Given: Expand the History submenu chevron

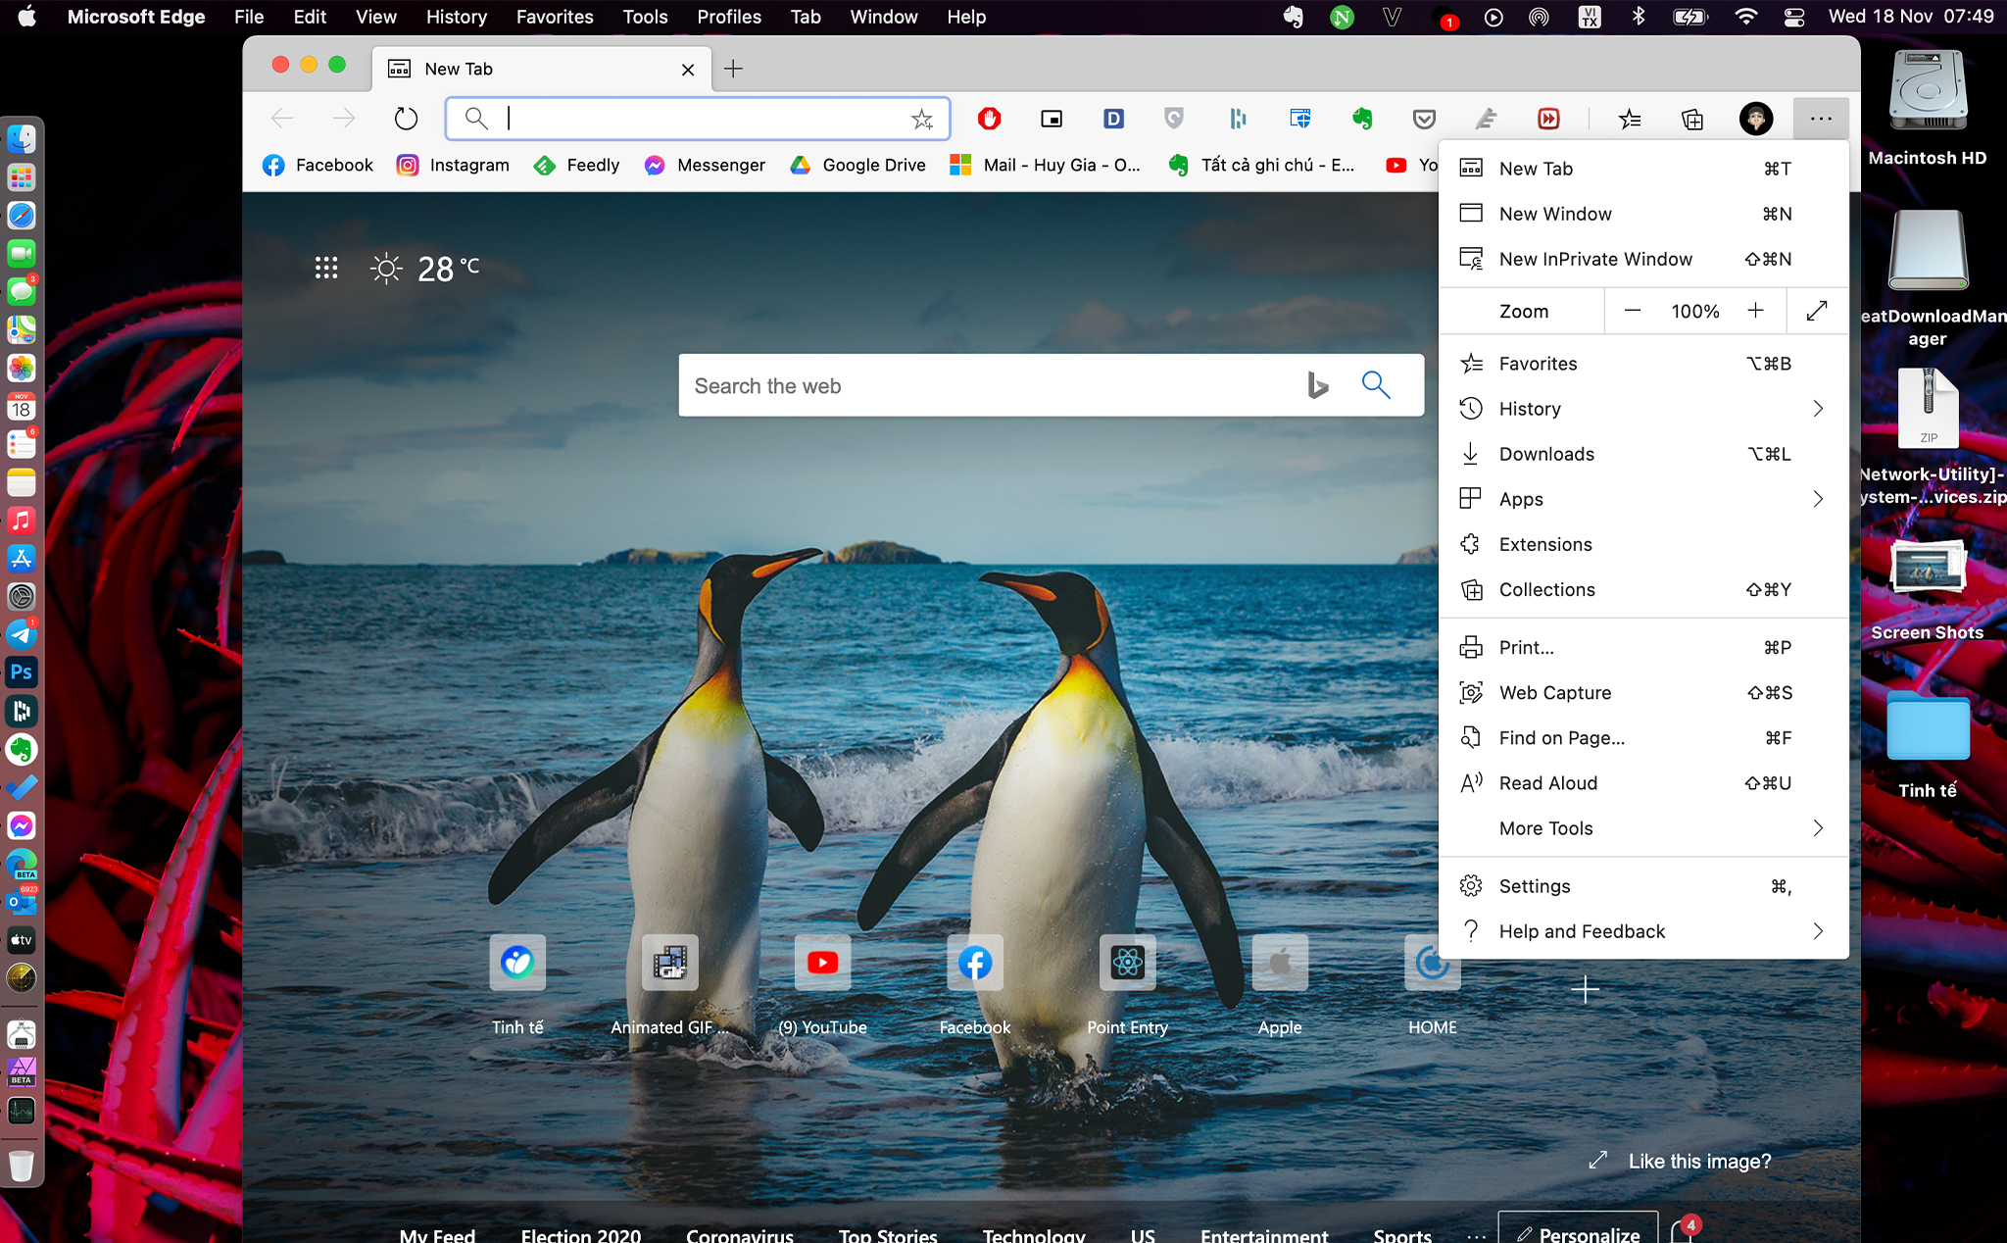Looking at the screenshot, I should (x=1819, y=409).
